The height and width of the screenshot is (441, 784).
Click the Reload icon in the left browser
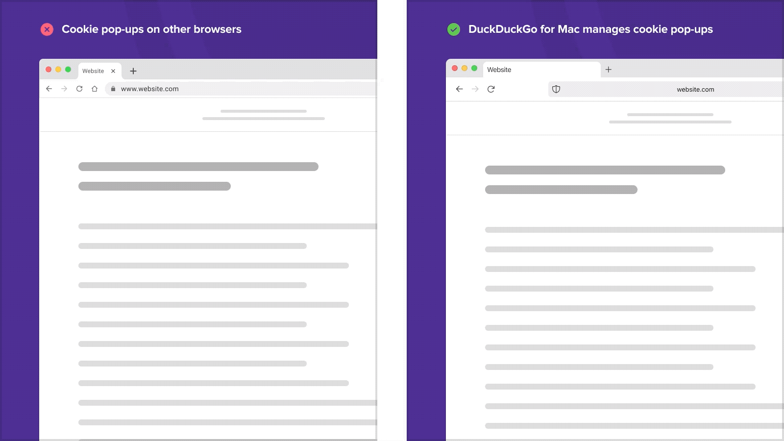[80, 89]
